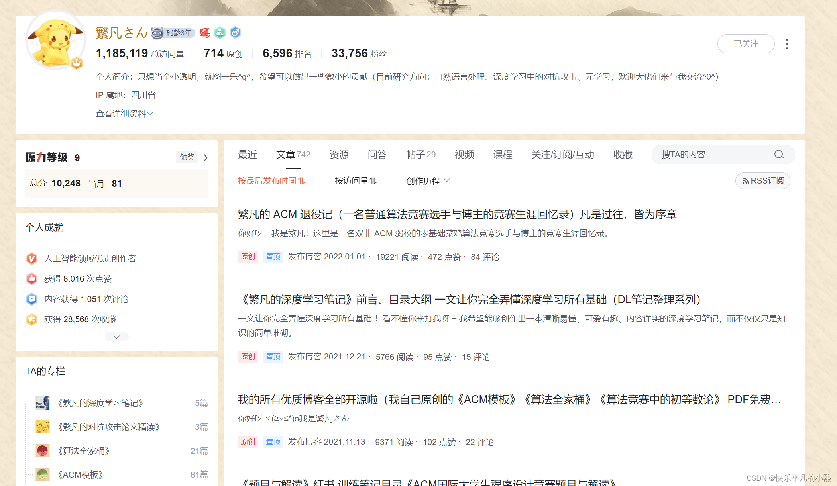Click the green badge beside the username
This screenshot has width=837, height=486.
(x=220, y=33)
